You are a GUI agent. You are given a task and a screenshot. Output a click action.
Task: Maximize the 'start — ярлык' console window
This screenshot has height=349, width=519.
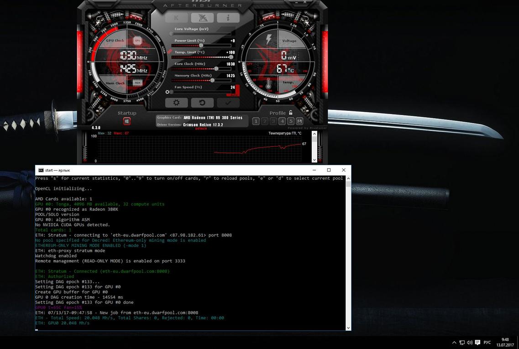click(329, 170)
